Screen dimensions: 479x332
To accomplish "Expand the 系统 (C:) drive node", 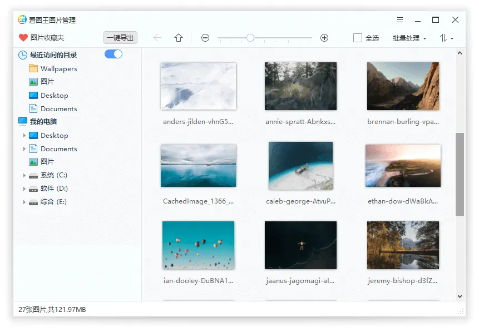I will pyautogui.click(x=23, y=175).
